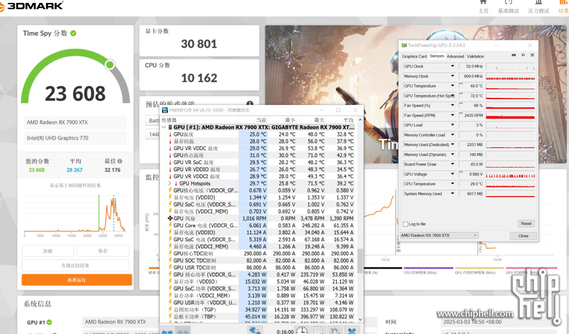
Task: Open AMD Radeon RX 7900 XTX GPU selector
Action: point(439,235)
